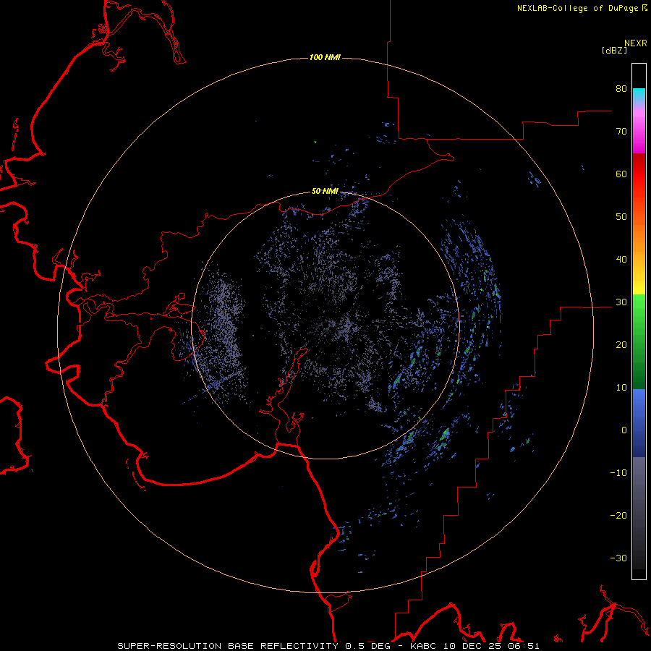Click the KABC radar station identifier

423,646
